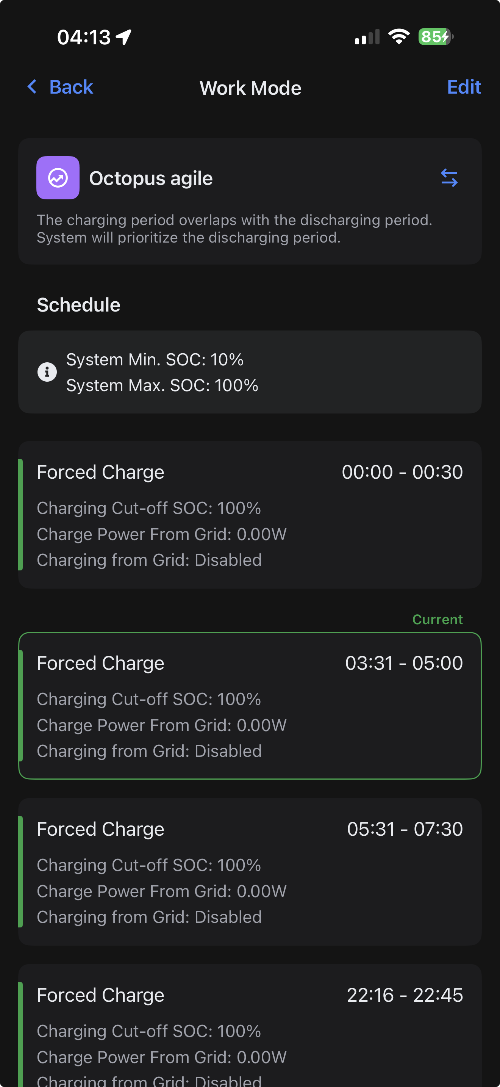Go Back to previous screen
This screenshot has width=500, height=1087.
(x=71, y=87)
